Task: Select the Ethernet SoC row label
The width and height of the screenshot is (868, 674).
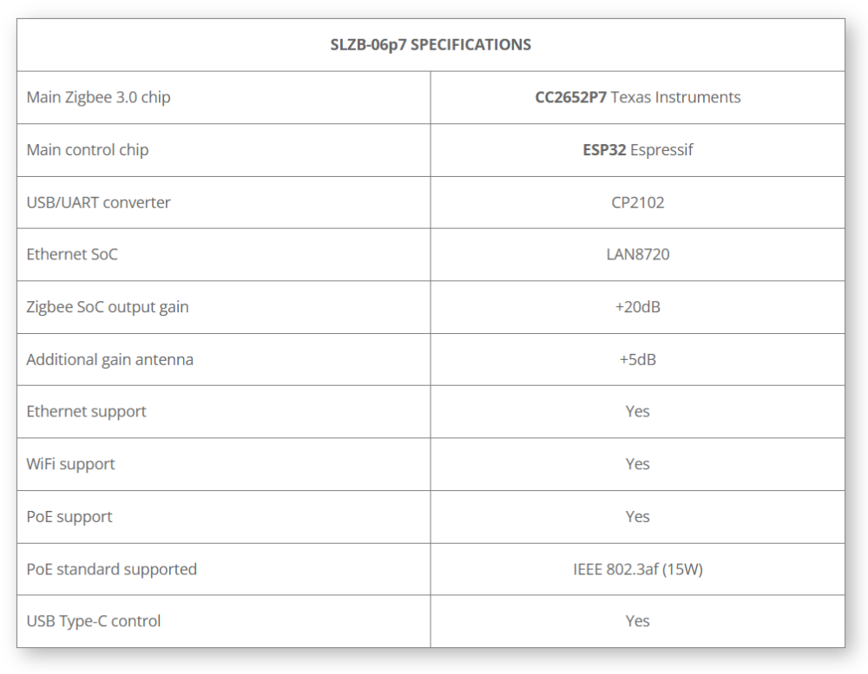Action: (72, 254)
